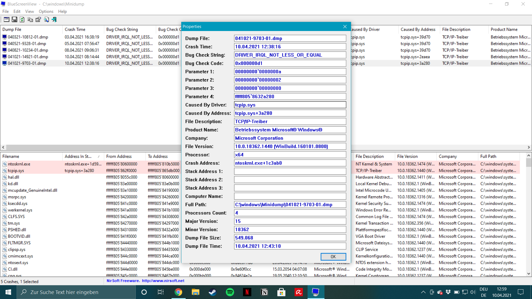Click the file icon beside ntoskrnl.exe
Image resolution: width=532 pixels, height=299 pixels.
pyautogui.click(x=5, y=164)
